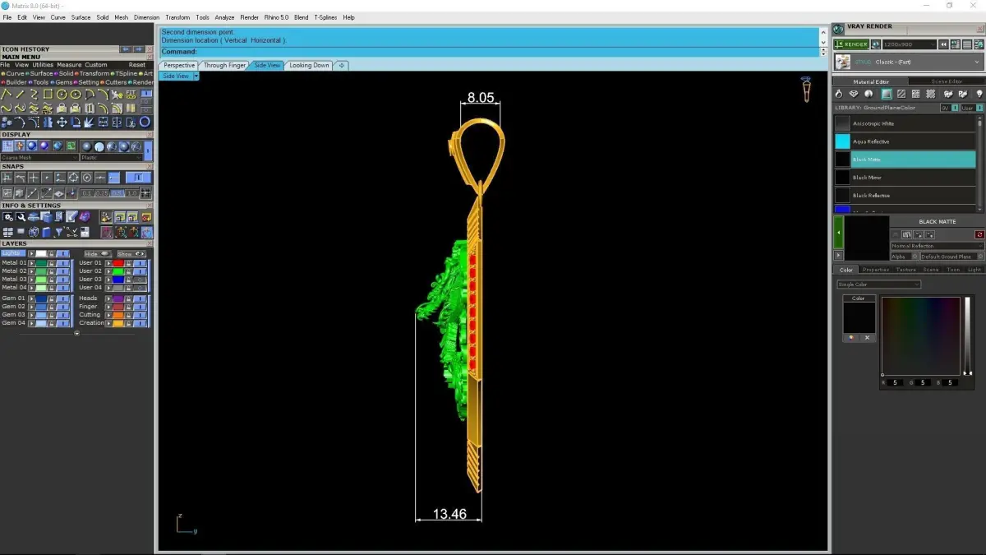Click the 3D cube snap icon
Viewport: 986px width, 555px height.
(x=20, y=193)
